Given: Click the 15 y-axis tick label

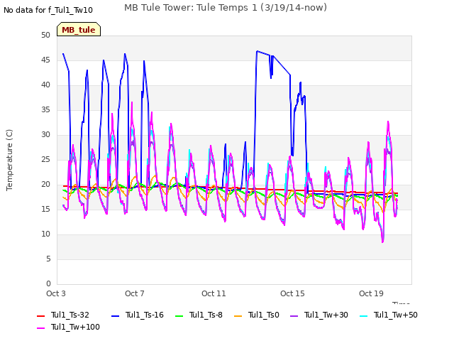Looking at the screenshot, I should pos(45,210).
